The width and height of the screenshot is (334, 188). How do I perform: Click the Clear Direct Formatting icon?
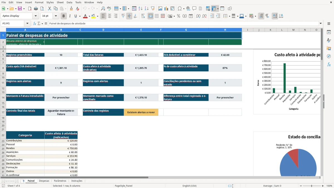pos(78,9)
